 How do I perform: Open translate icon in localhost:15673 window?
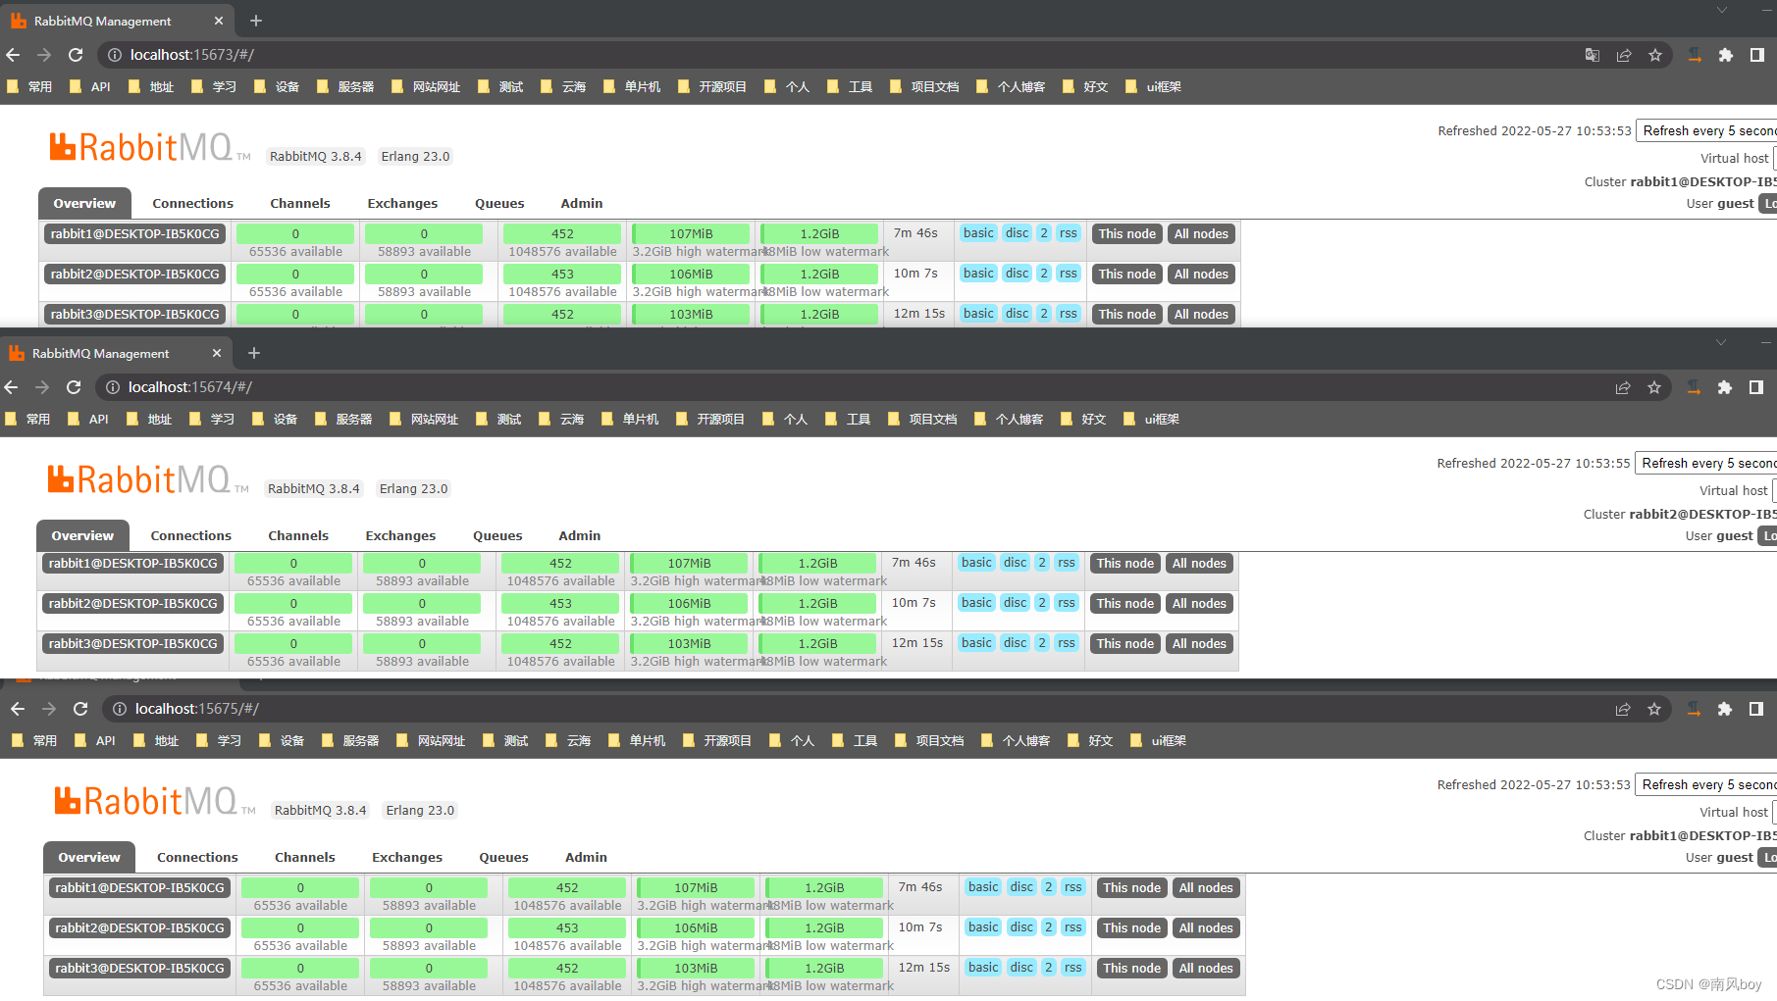(x=1593, y=55)
